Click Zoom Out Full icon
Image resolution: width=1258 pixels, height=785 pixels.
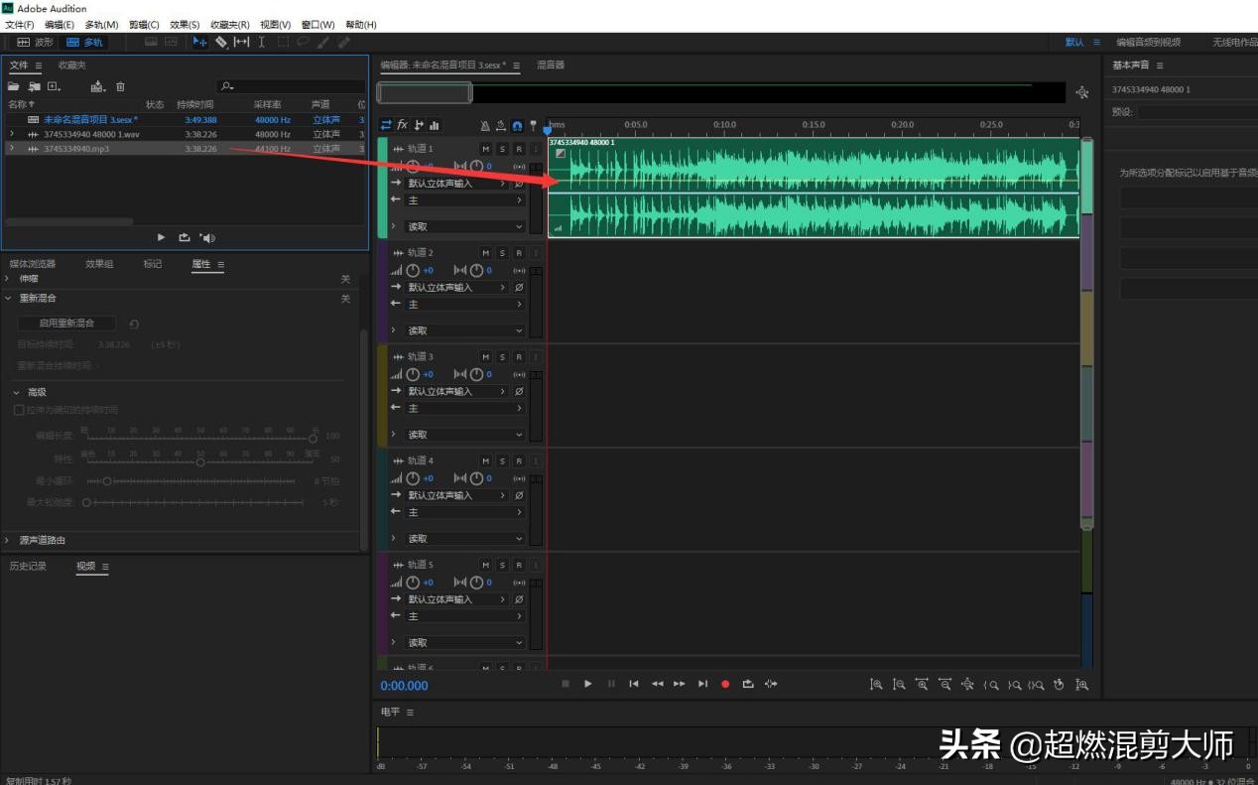coord(967,685)
